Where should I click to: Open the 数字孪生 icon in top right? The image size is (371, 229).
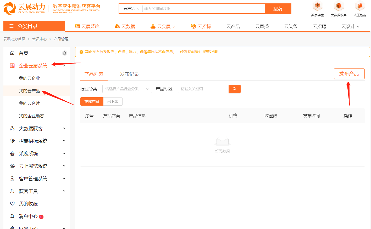point(317,8)
